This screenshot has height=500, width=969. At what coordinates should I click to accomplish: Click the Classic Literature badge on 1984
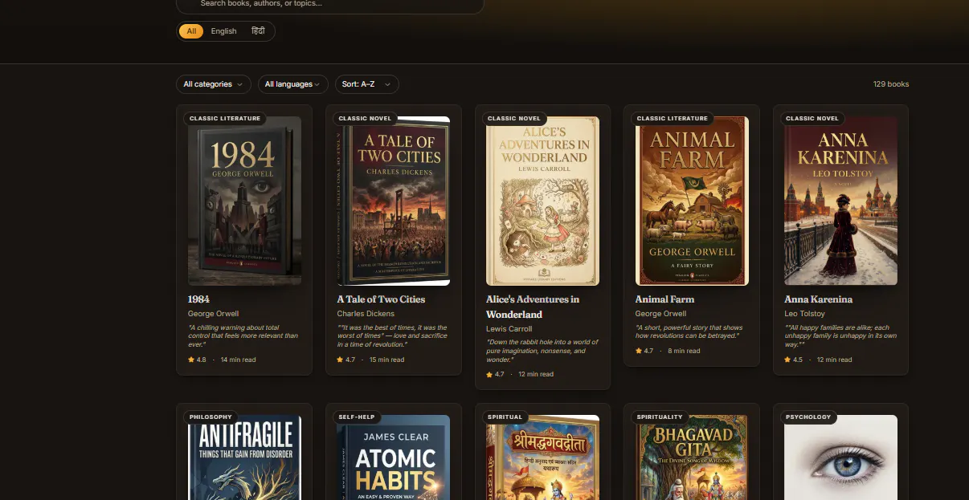point(225,118)
